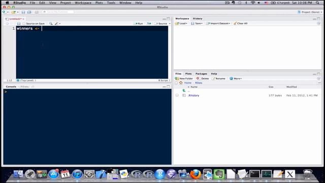
Task: Click the code tools wand icon
Action: (56, 24)
